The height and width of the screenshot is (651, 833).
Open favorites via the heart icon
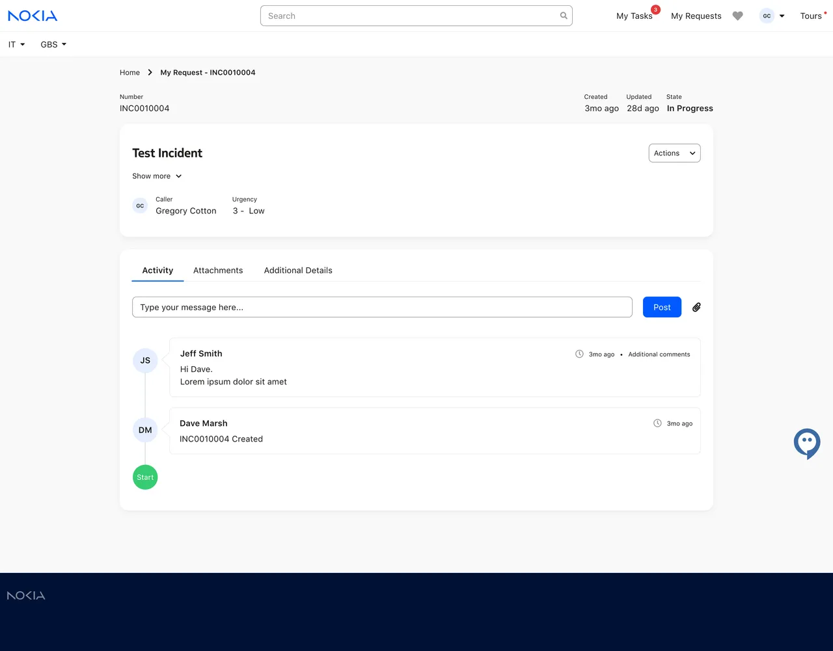coord(737,16)
